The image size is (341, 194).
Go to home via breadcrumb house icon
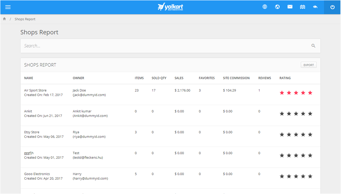(4, 19)
